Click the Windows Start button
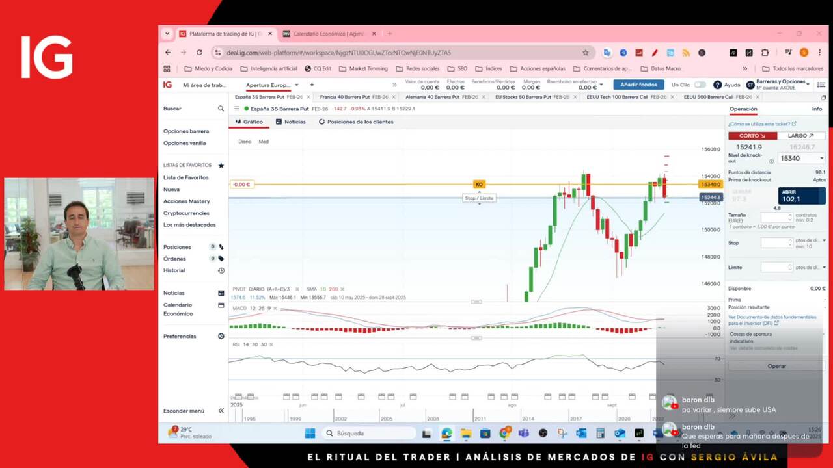 coord(310,433)
